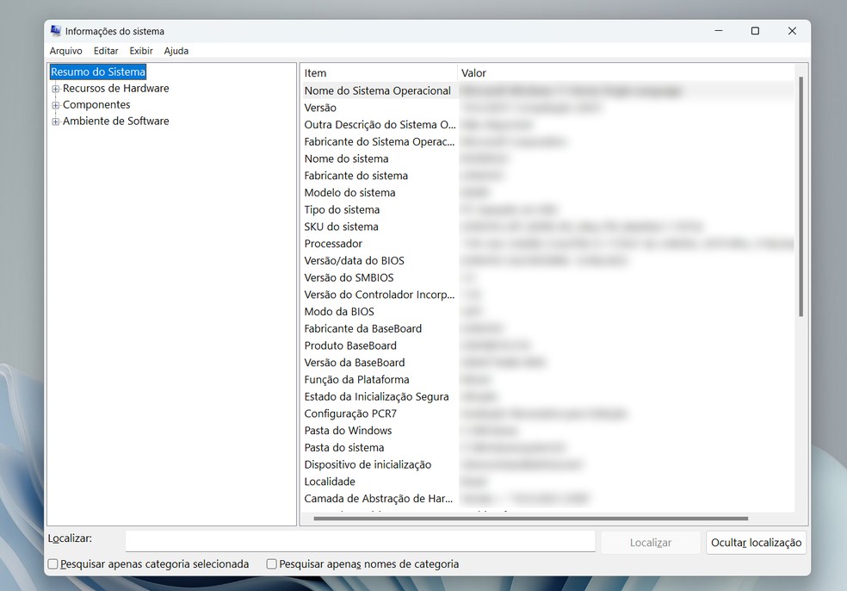Click the Ocultar localização button
The height and width of the screenshot is (591, 847).
click(755, 542)
